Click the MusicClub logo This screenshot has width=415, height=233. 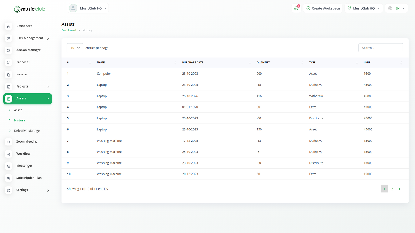(30, 9)
